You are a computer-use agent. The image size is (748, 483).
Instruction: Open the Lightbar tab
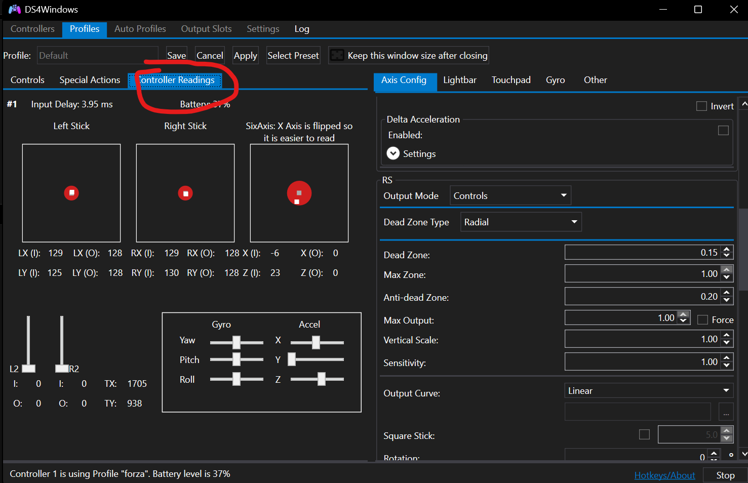tap(460, 80)
